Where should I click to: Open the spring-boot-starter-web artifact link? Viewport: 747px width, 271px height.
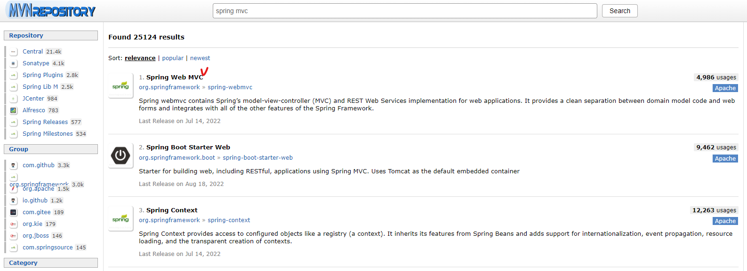[x=257, y=158]
